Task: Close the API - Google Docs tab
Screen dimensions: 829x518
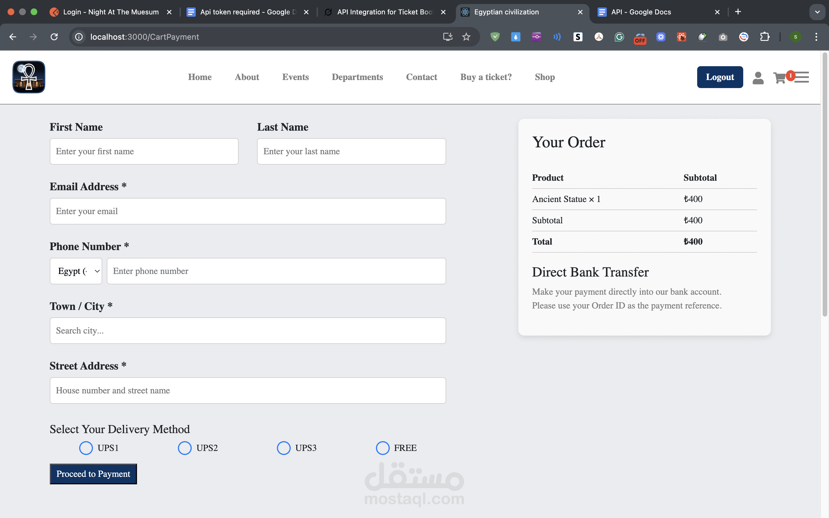Action: point(717,12)
